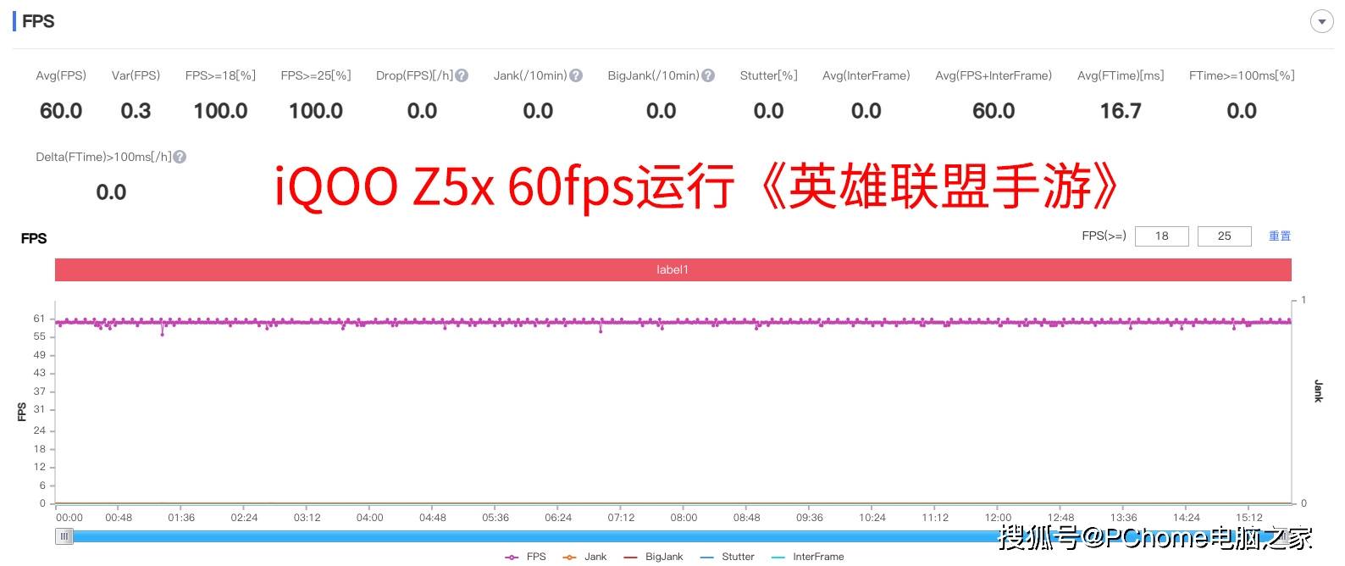The image size is (1345, 566).
Task: Open the BigJank(/10min) help icon
Action: [x=708, y=75]
